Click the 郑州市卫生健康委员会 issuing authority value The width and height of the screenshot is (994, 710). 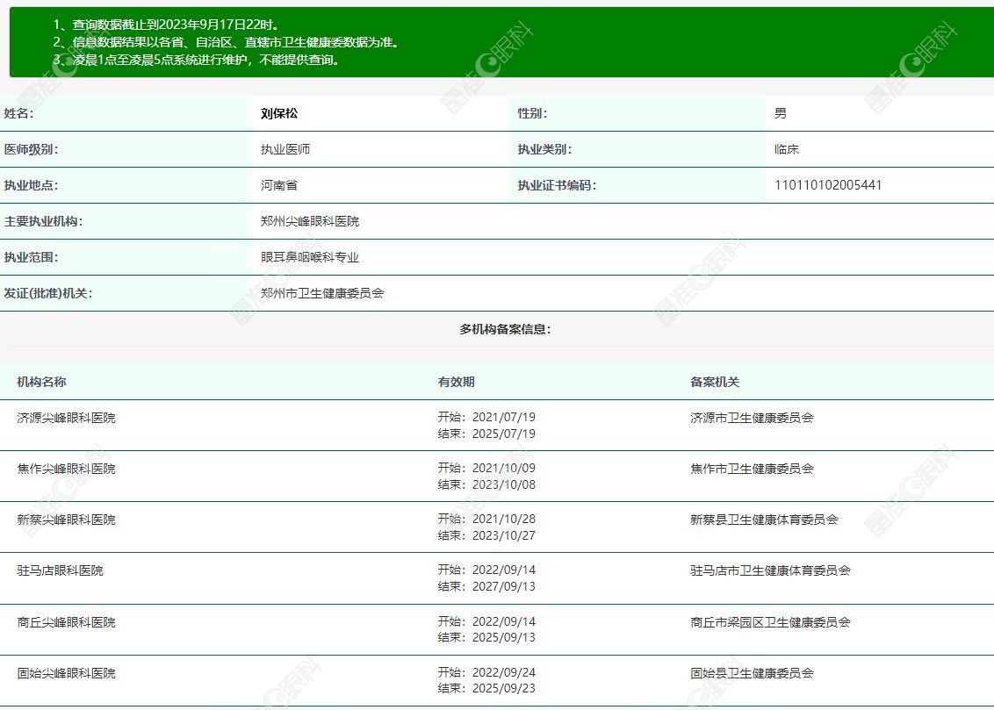point(322,293)
